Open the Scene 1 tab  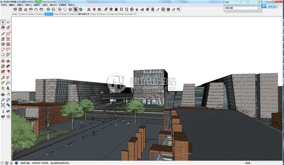(15, 14)
